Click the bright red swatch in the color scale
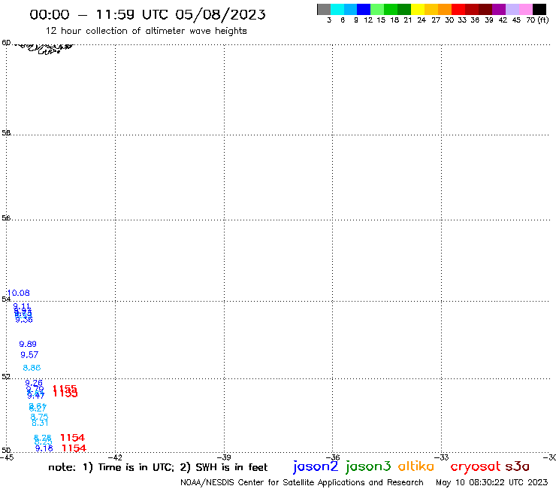Viewport: 556px width, 489px height. coord(458,9)
